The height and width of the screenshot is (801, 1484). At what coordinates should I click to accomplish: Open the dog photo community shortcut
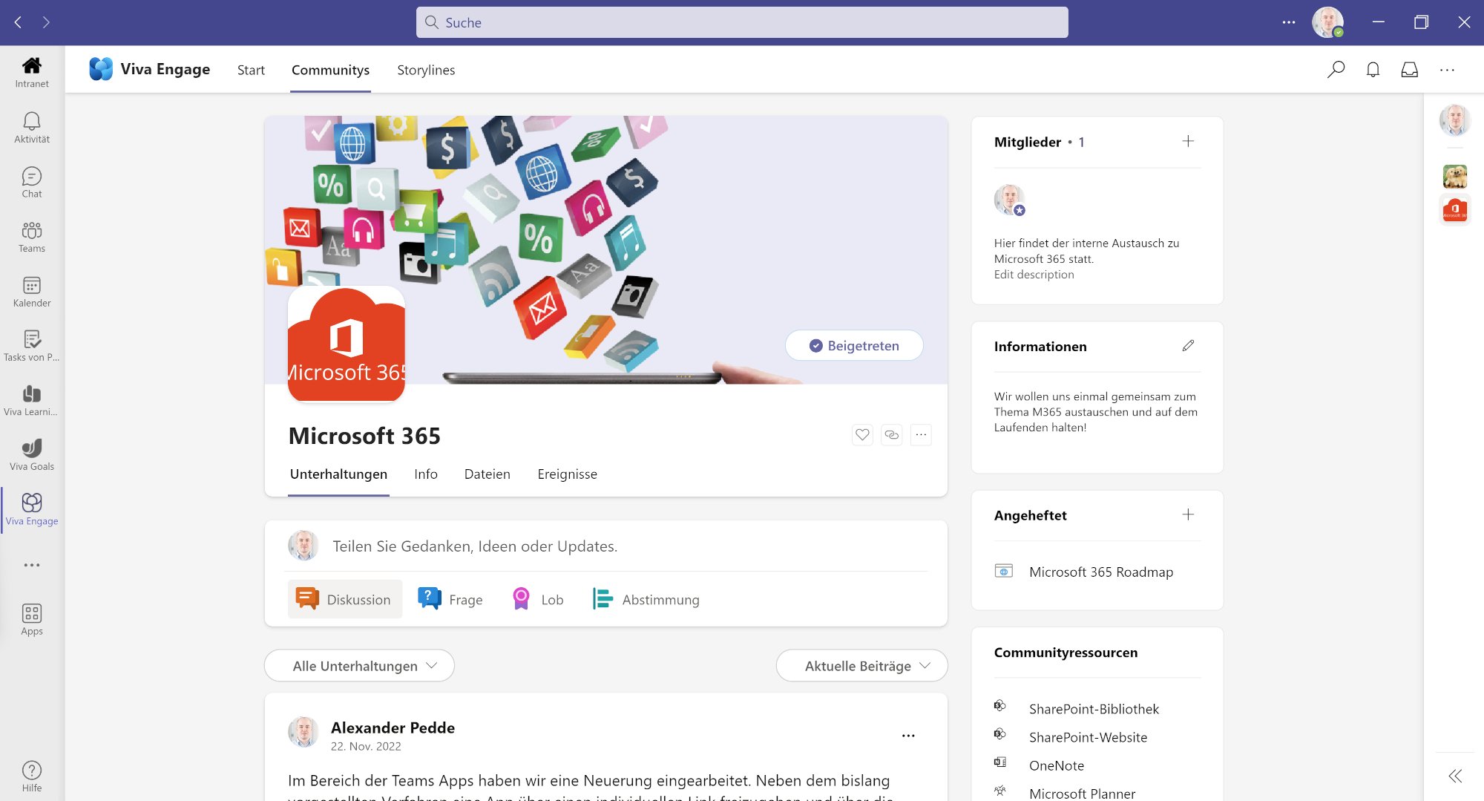click(1455, 177)
